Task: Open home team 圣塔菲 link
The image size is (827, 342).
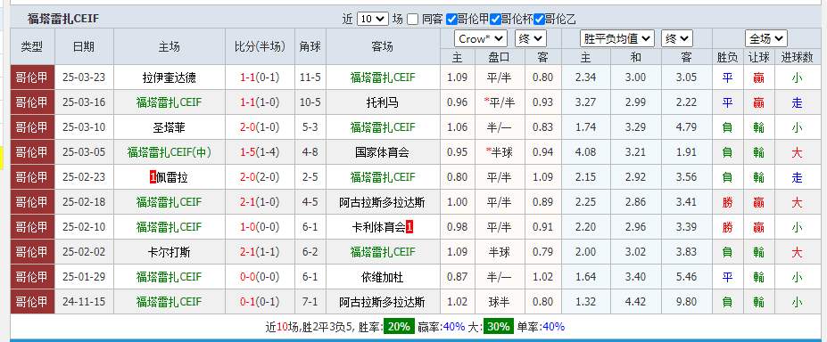Action: pos(170,127)
